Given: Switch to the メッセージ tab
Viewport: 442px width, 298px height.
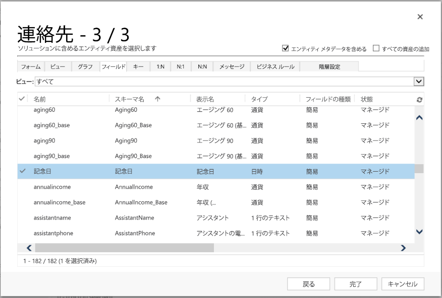Looking at the screenshot, I should click(x=232, y=66).
